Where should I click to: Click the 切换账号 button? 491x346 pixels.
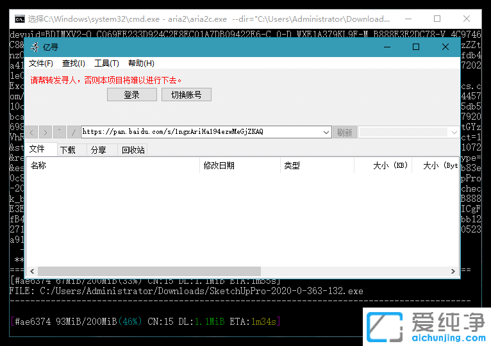pos(187,95)
